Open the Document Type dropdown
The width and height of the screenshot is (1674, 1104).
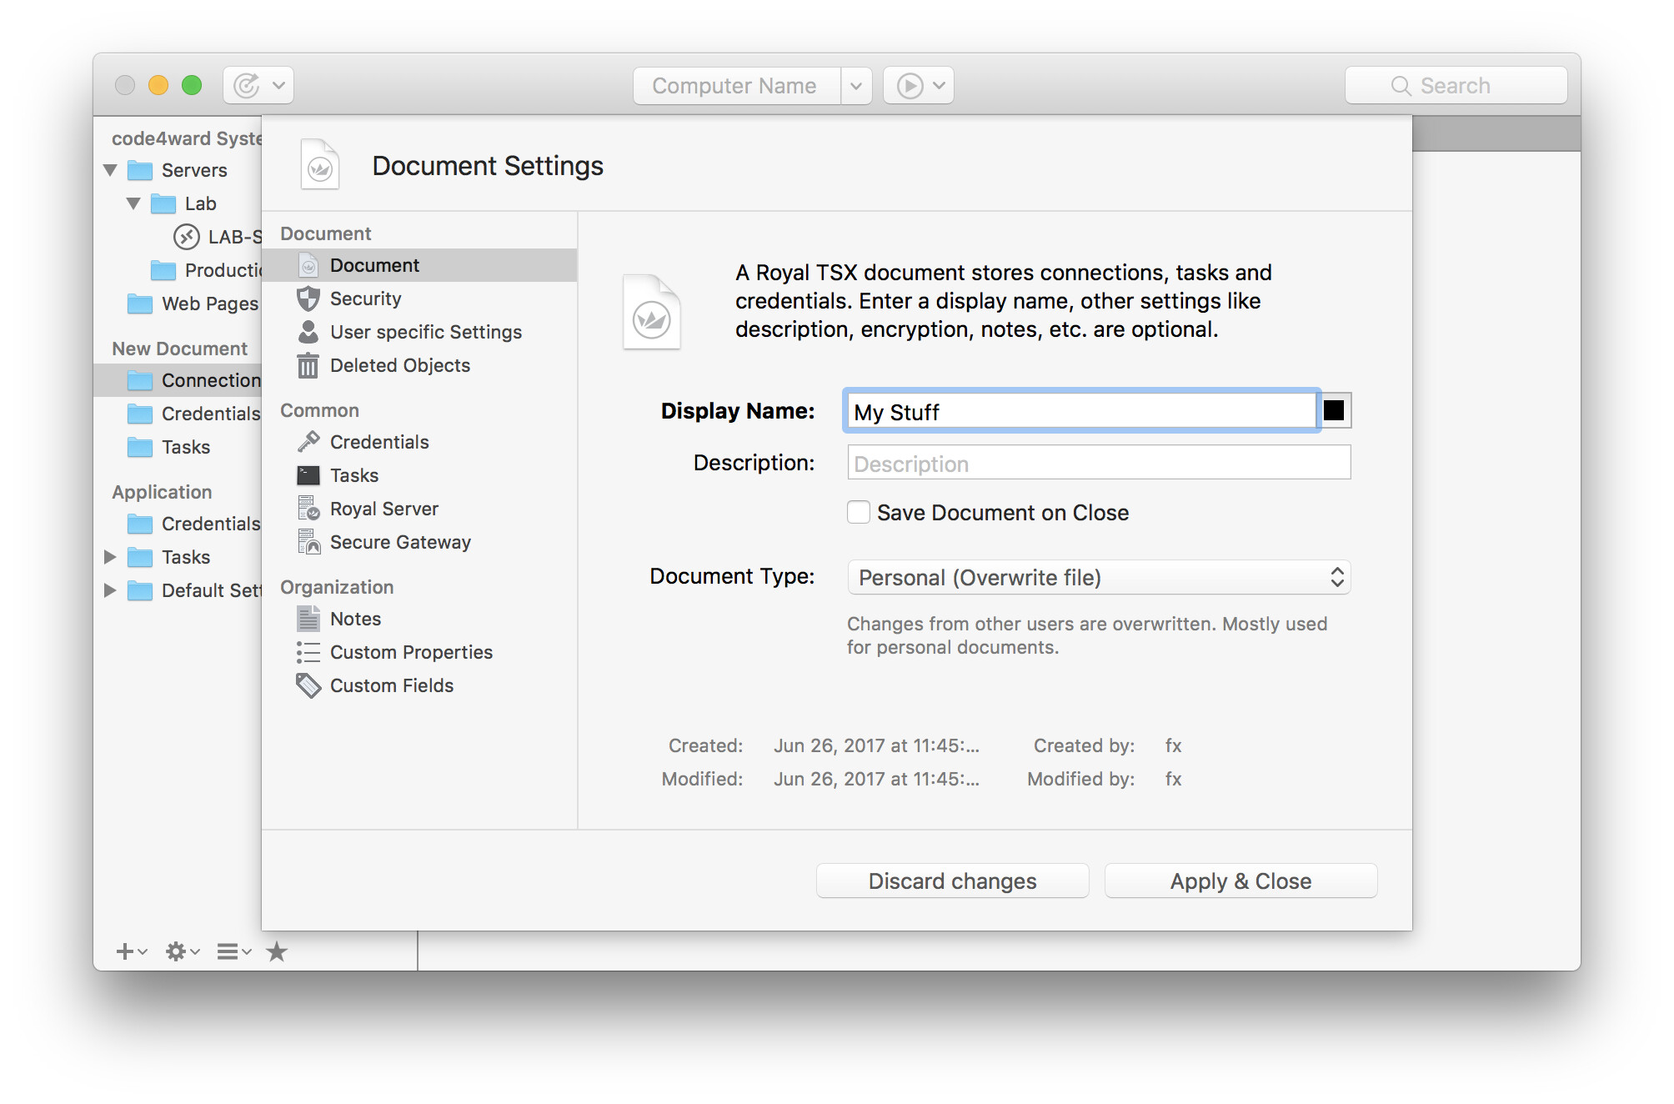1098,577
